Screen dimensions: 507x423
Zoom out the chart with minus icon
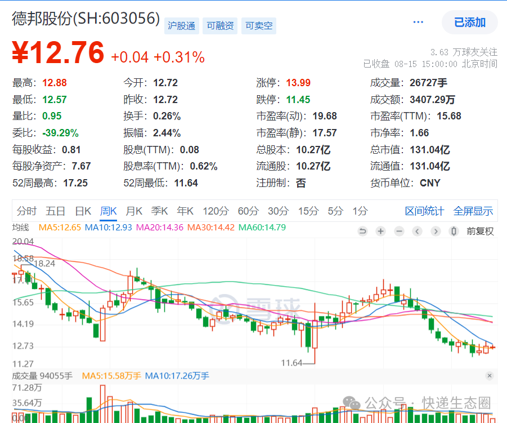click(x=399, y=231)
